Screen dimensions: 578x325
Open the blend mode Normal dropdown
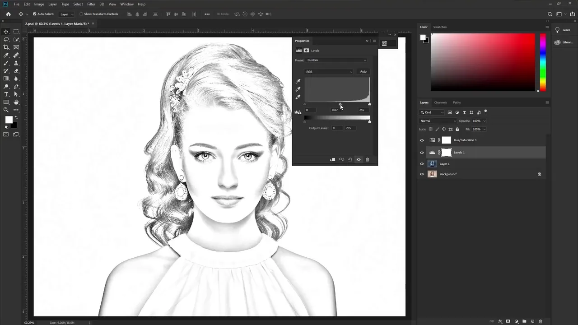(x=438, y=121)
